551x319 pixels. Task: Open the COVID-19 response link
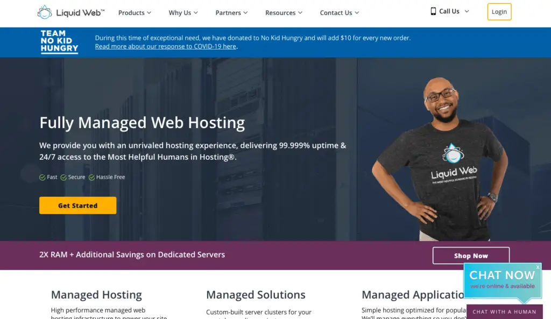(166, 46)
